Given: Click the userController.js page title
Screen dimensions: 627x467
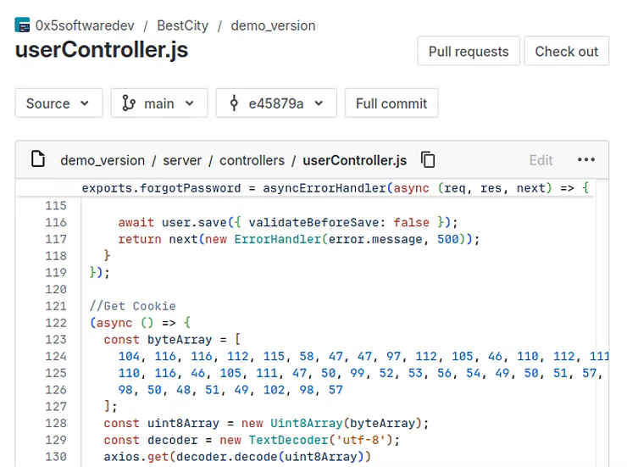Looking at the screenshot, I should 102,50.
